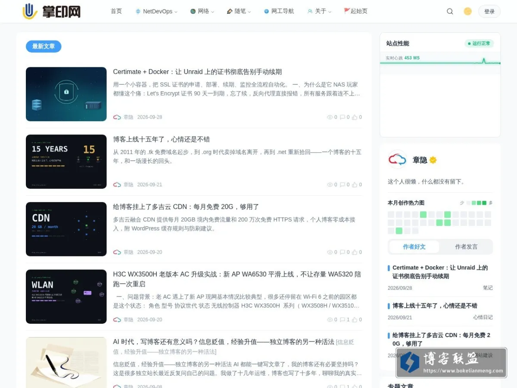
Task: Select the 作者好文 tab
Action: [x=414, y=247]
